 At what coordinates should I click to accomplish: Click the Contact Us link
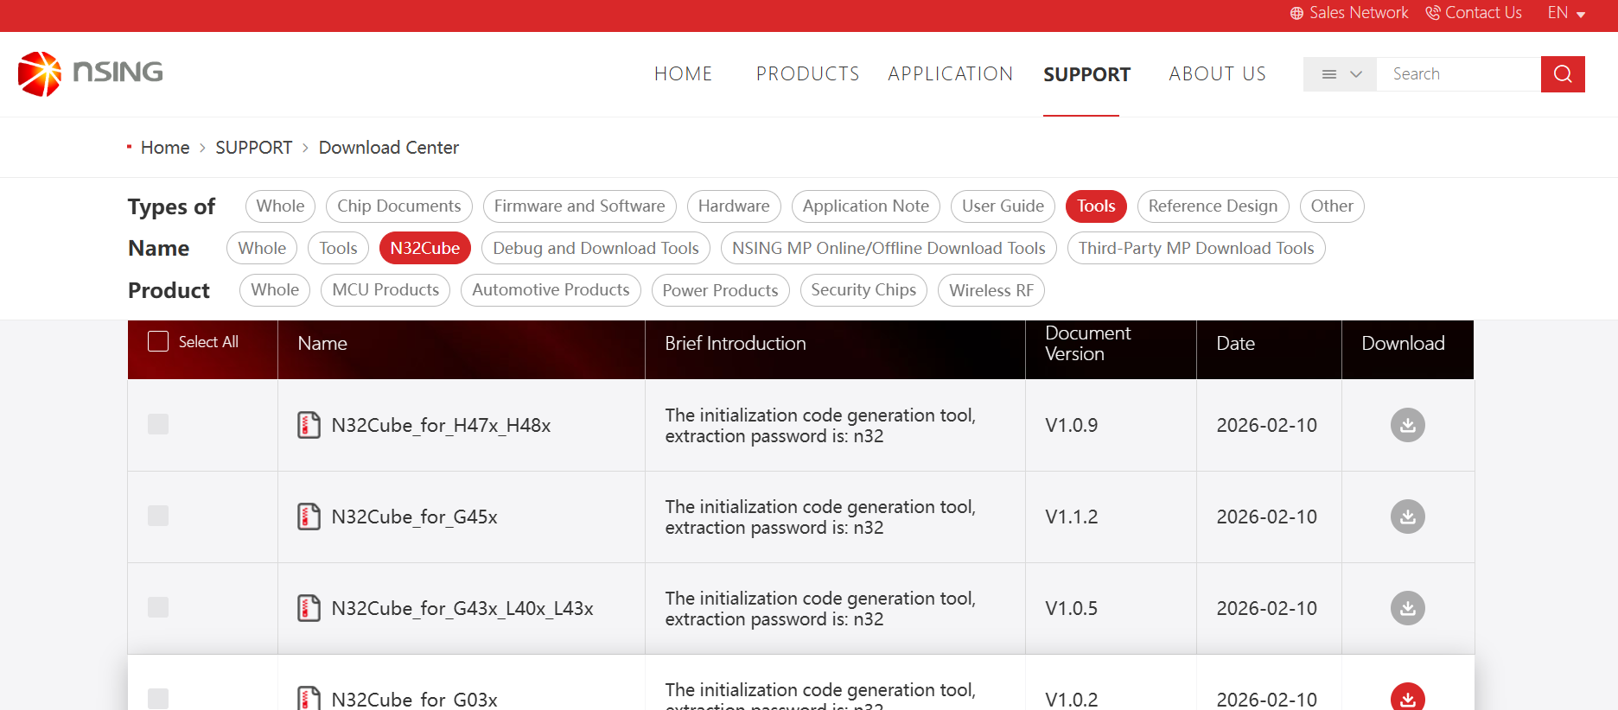[x=1474, y=13]
